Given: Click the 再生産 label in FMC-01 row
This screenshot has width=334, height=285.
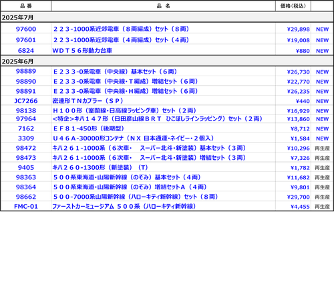Looking at the screenshot, I should point(322,207).
